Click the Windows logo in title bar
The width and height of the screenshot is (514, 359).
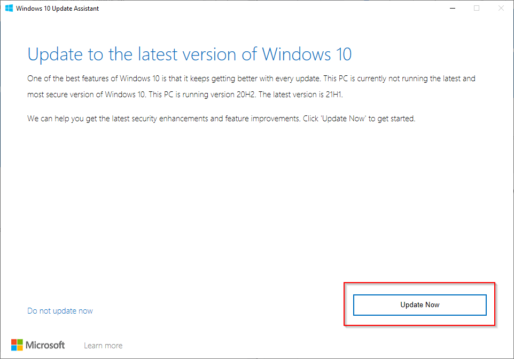click(9, 9)
